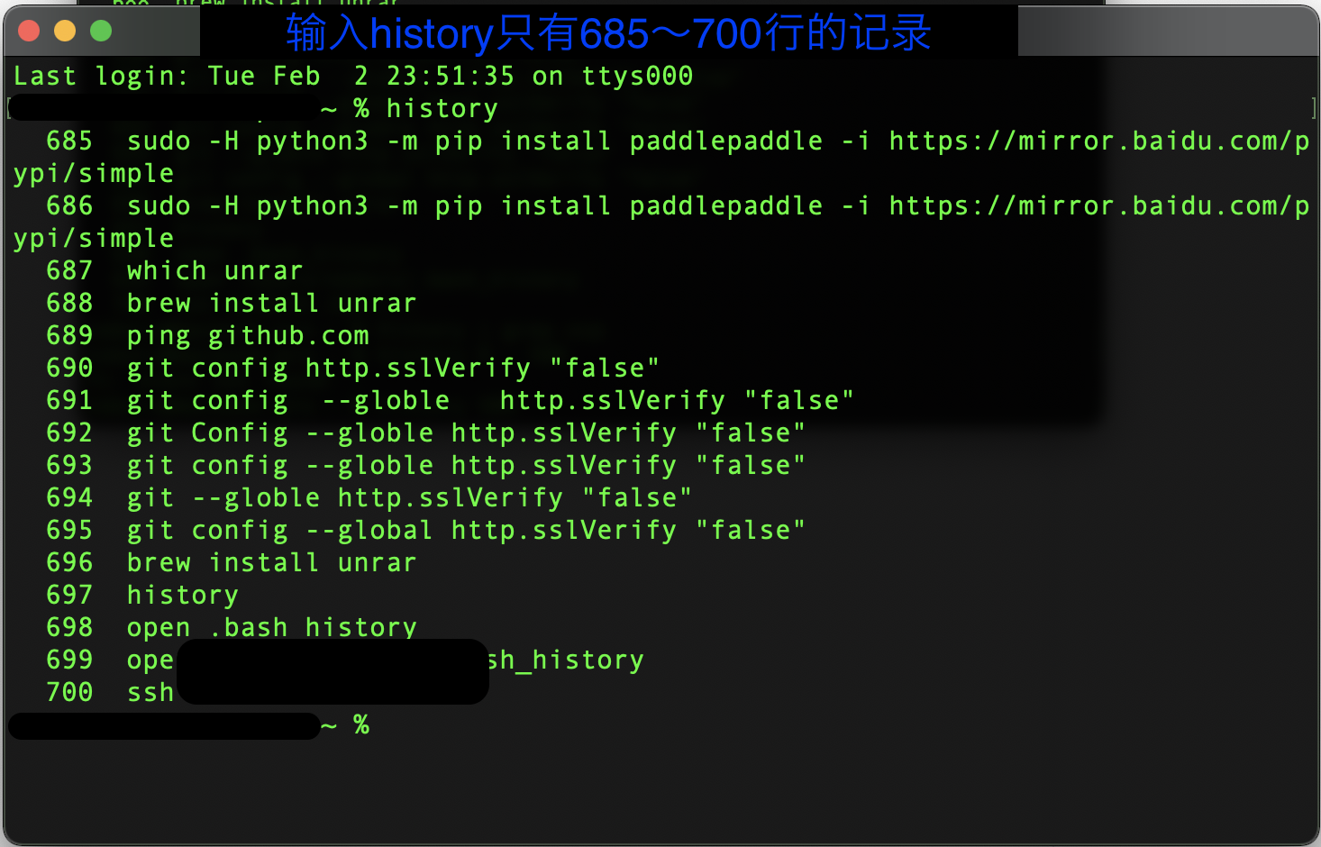This screenshot has width=1321, height=847.
Task: Click the 'history' command on line 697
Action: click(181, 594)
